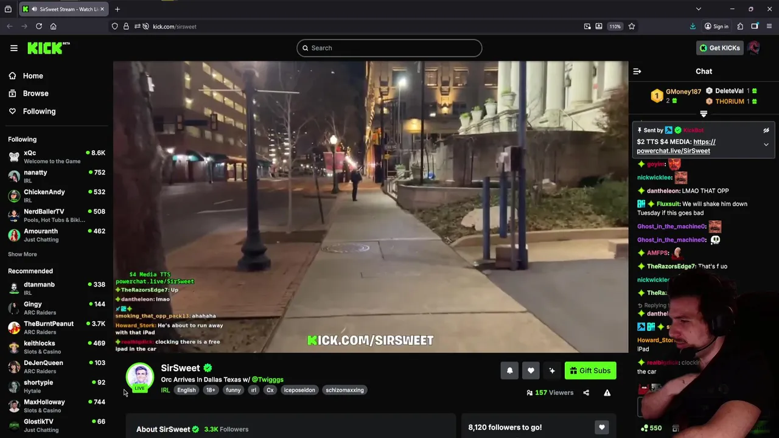Click the KICK logo
This screenshot has height=438, width=779.
pyautogui.click(x=49, y=48)
